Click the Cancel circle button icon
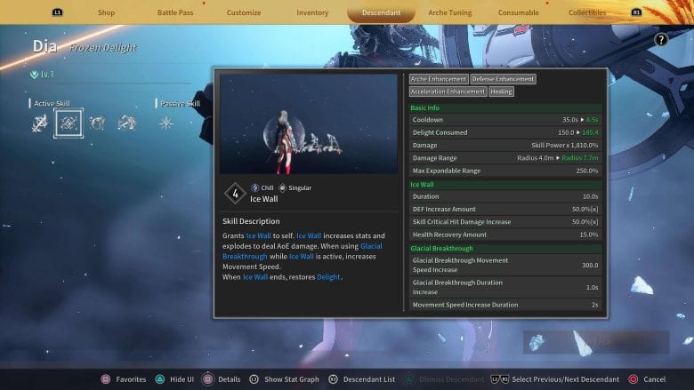Viewport: 694px width, 390px height. pos(633,379)
